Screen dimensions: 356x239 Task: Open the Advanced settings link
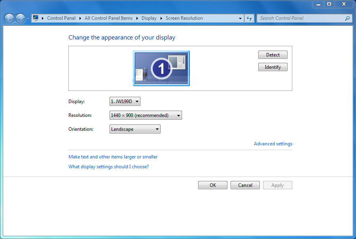coord(273,144)
